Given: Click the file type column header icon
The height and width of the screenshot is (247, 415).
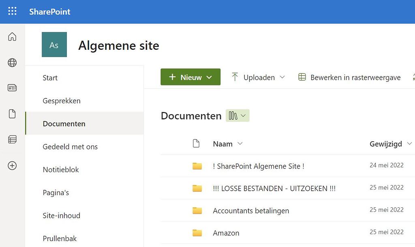Looking at the screenshot, I should tap(197, 143).
